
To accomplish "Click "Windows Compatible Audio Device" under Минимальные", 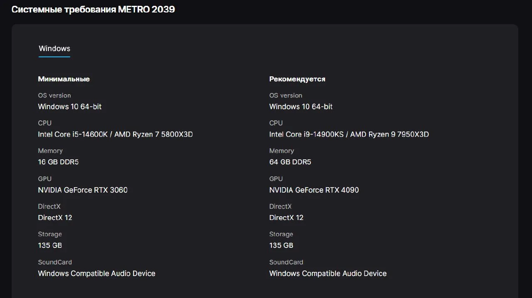I will (97, 273).
